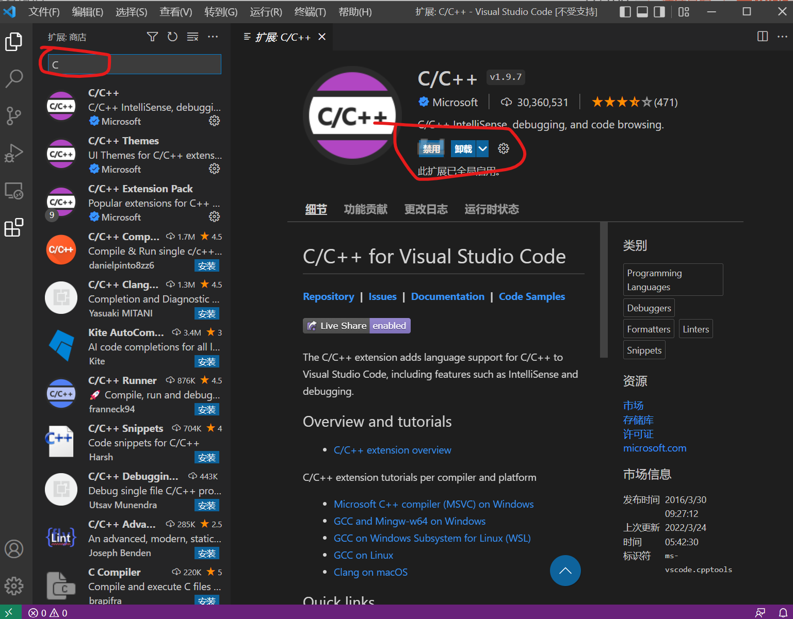Open Clang on macOS tutorial link
Screen dimensions: 793x619
[371, 572]
